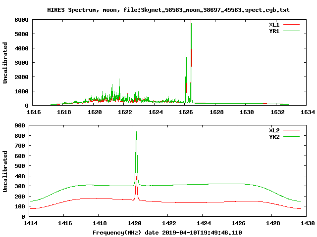Image resolution: width=317 pixels, height=237 pixels.
Task: Click the 1624 x-axis tick label
Action: (x=156, y=112)
